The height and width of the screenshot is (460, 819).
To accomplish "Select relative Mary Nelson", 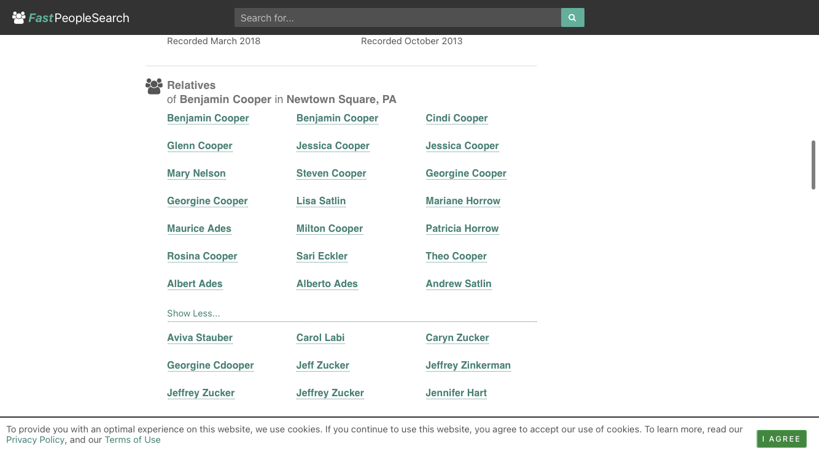I will [196, 174].
